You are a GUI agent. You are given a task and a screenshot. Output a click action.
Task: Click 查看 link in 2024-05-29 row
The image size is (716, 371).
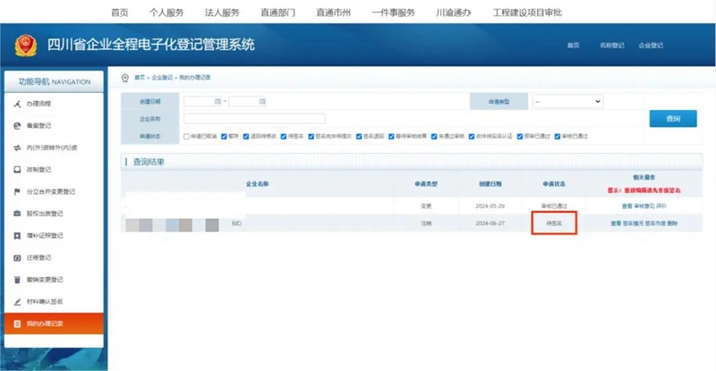[x=627, y=207]
